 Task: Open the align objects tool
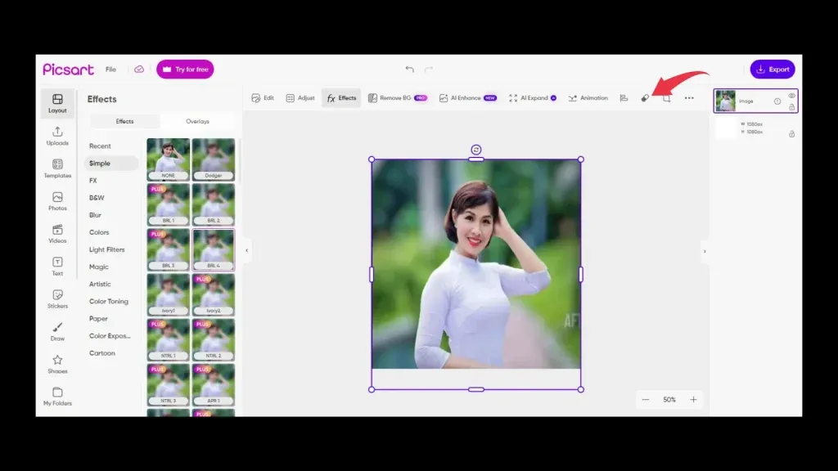click(x=624, y=98)
